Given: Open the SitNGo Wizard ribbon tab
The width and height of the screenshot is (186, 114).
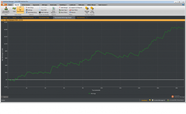Looking at the screenshot, I should 91,5.
